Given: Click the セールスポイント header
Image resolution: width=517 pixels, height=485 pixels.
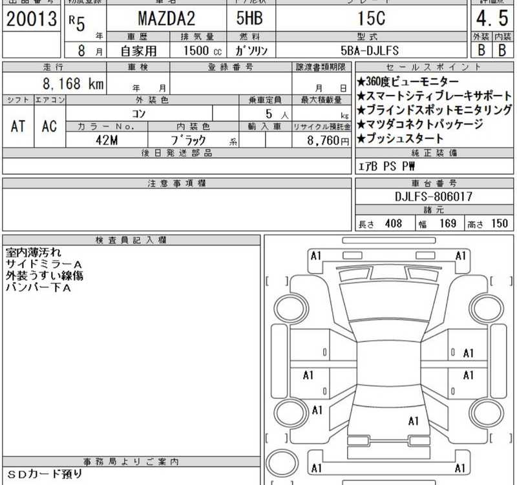Looking at the screenshot, I should tap(434, 67).
